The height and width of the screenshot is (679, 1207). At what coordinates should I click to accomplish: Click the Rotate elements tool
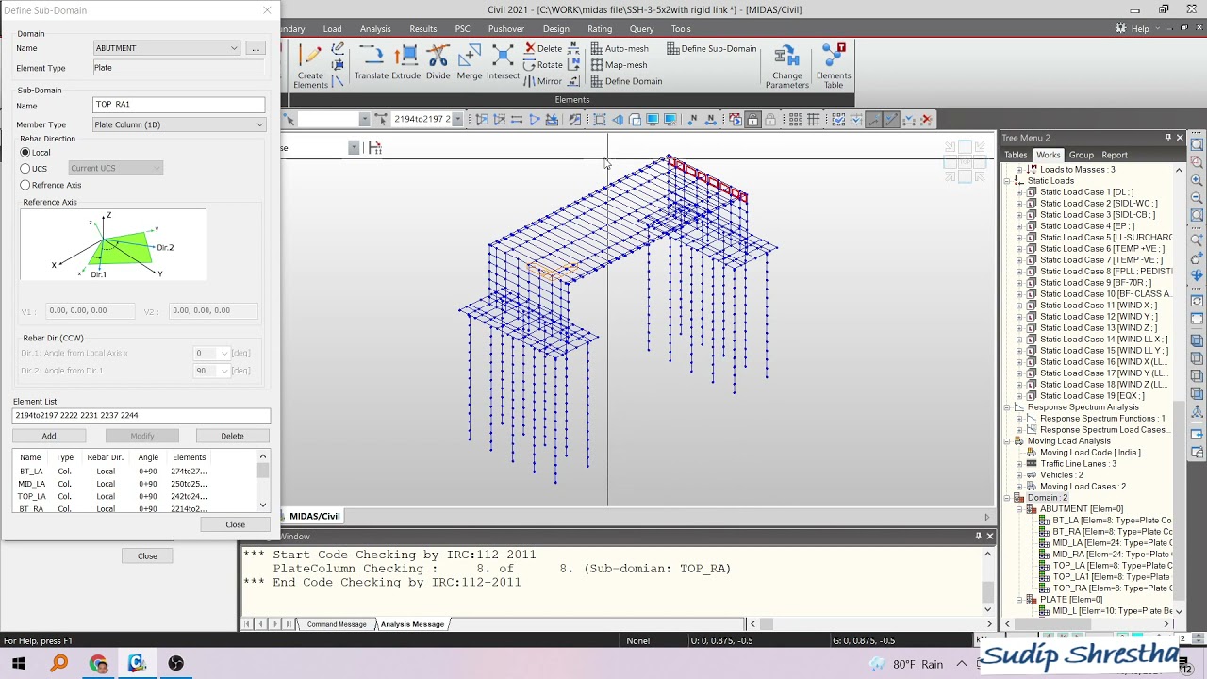(543, 64)
